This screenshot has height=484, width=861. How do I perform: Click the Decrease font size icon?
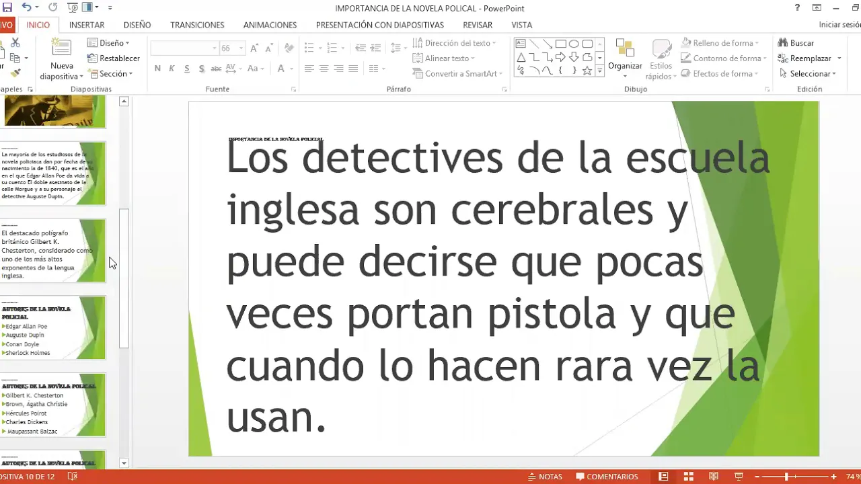click(268, 48)
